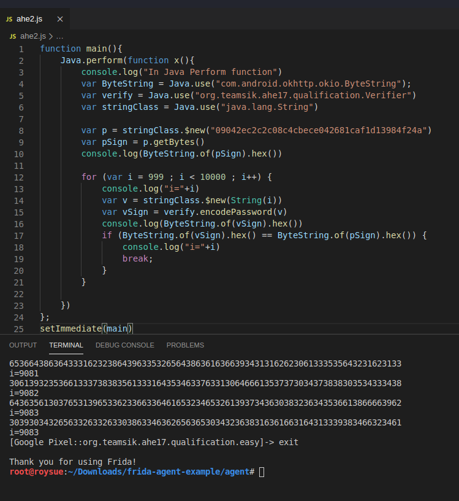Click the terminal cursor after the shell prompt
The height and width of the screenshot is (501, 459).
[262, 472]
